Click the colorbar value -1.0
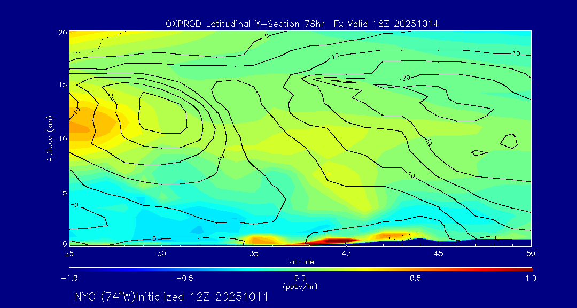The height and width of the screenshot is (308, 577). [x=69, y=278]
